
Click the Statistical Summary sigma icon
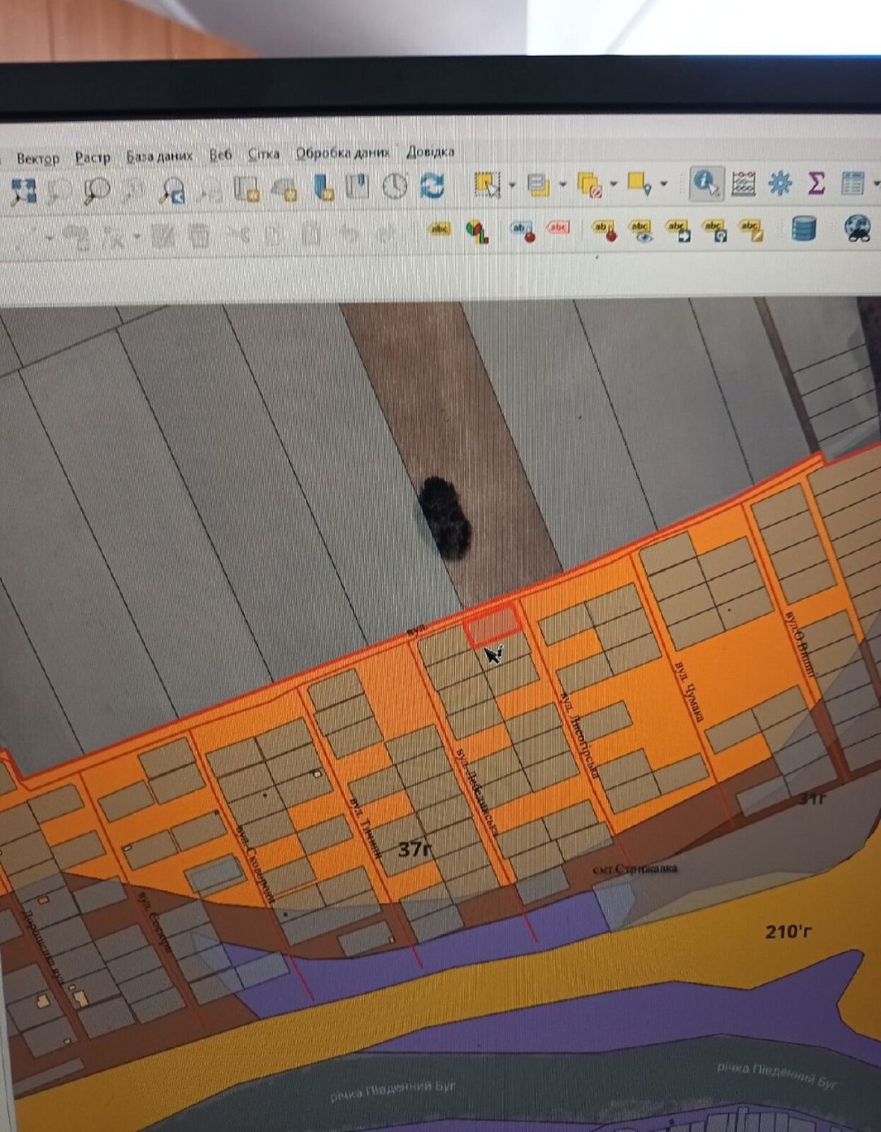(x=816, y=183)
